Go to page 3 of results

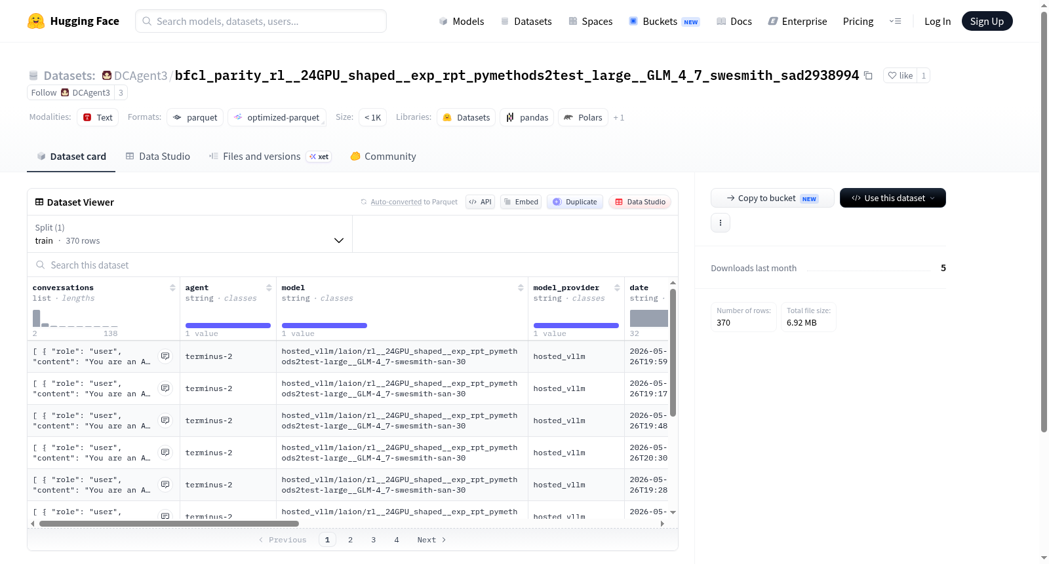tap(373, 540)
